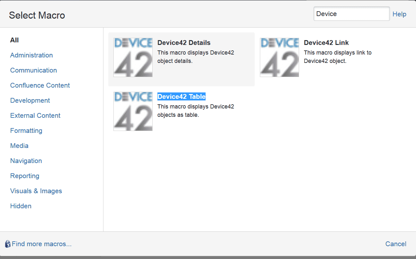
Task: Select the Device42 Details title
Action: tap(184, 43)
